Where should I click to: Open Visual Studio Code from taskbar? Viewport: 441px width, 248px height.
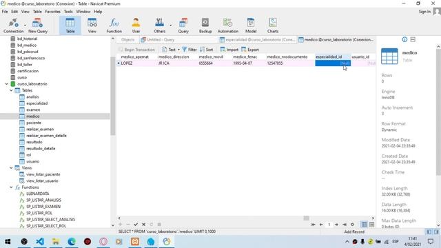pos(40,242)
